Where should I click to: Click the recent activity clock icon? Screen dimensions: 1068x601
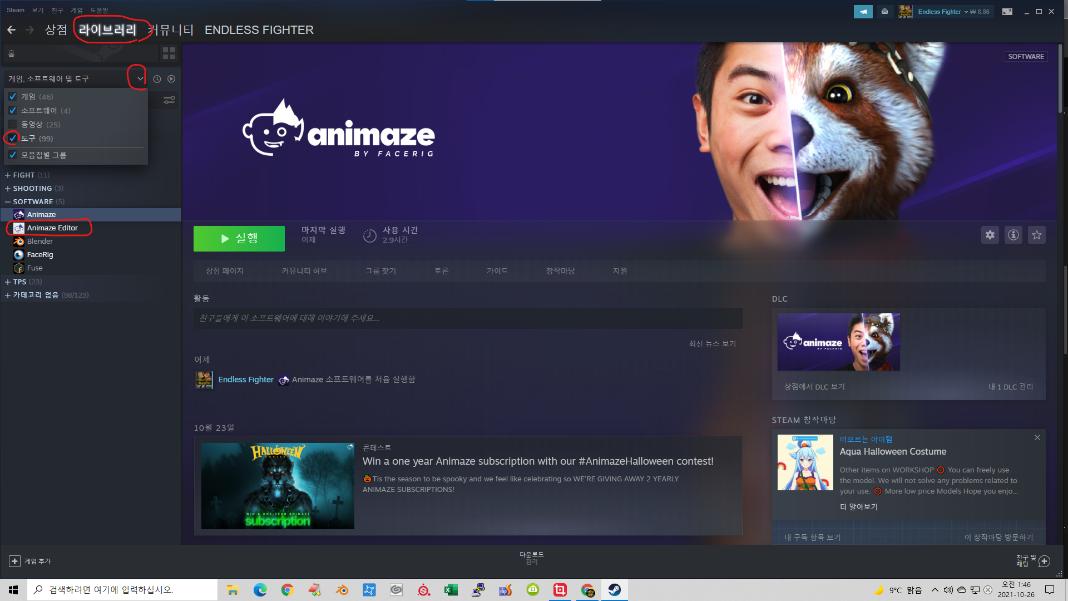coord(157,79)
